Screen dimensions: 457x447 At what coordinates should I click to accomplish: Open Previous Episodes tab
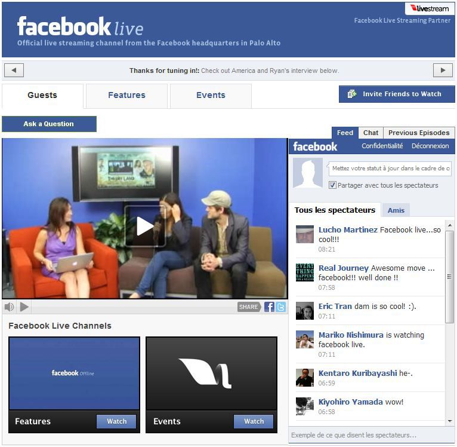[419, 133]
